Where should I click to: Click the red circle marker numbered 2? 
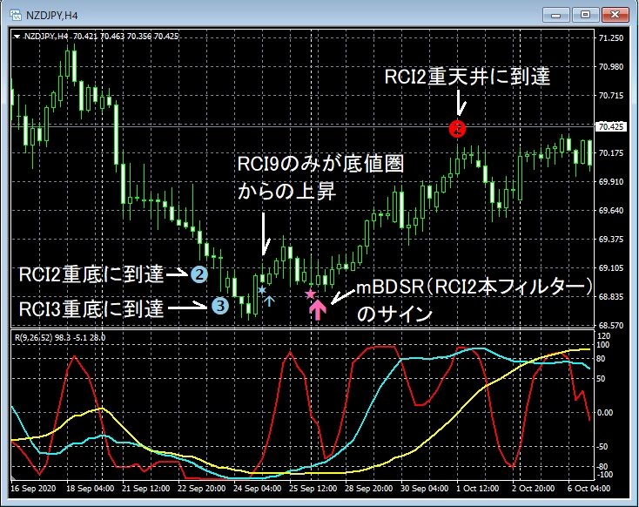[457, 129]
